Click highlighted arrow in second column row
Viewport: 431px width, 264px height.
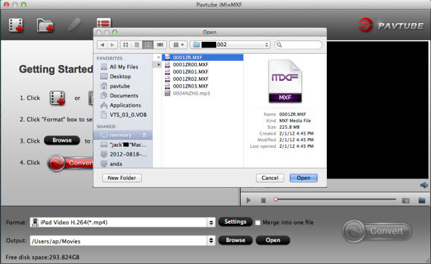click(x=158, y=64)
